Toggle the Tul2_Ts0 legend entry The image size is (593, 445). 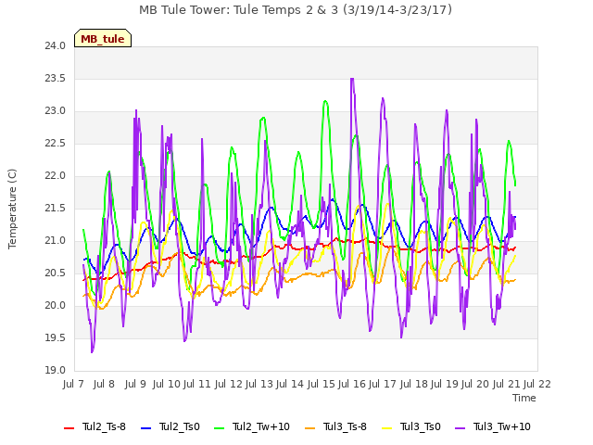point(170,426)
